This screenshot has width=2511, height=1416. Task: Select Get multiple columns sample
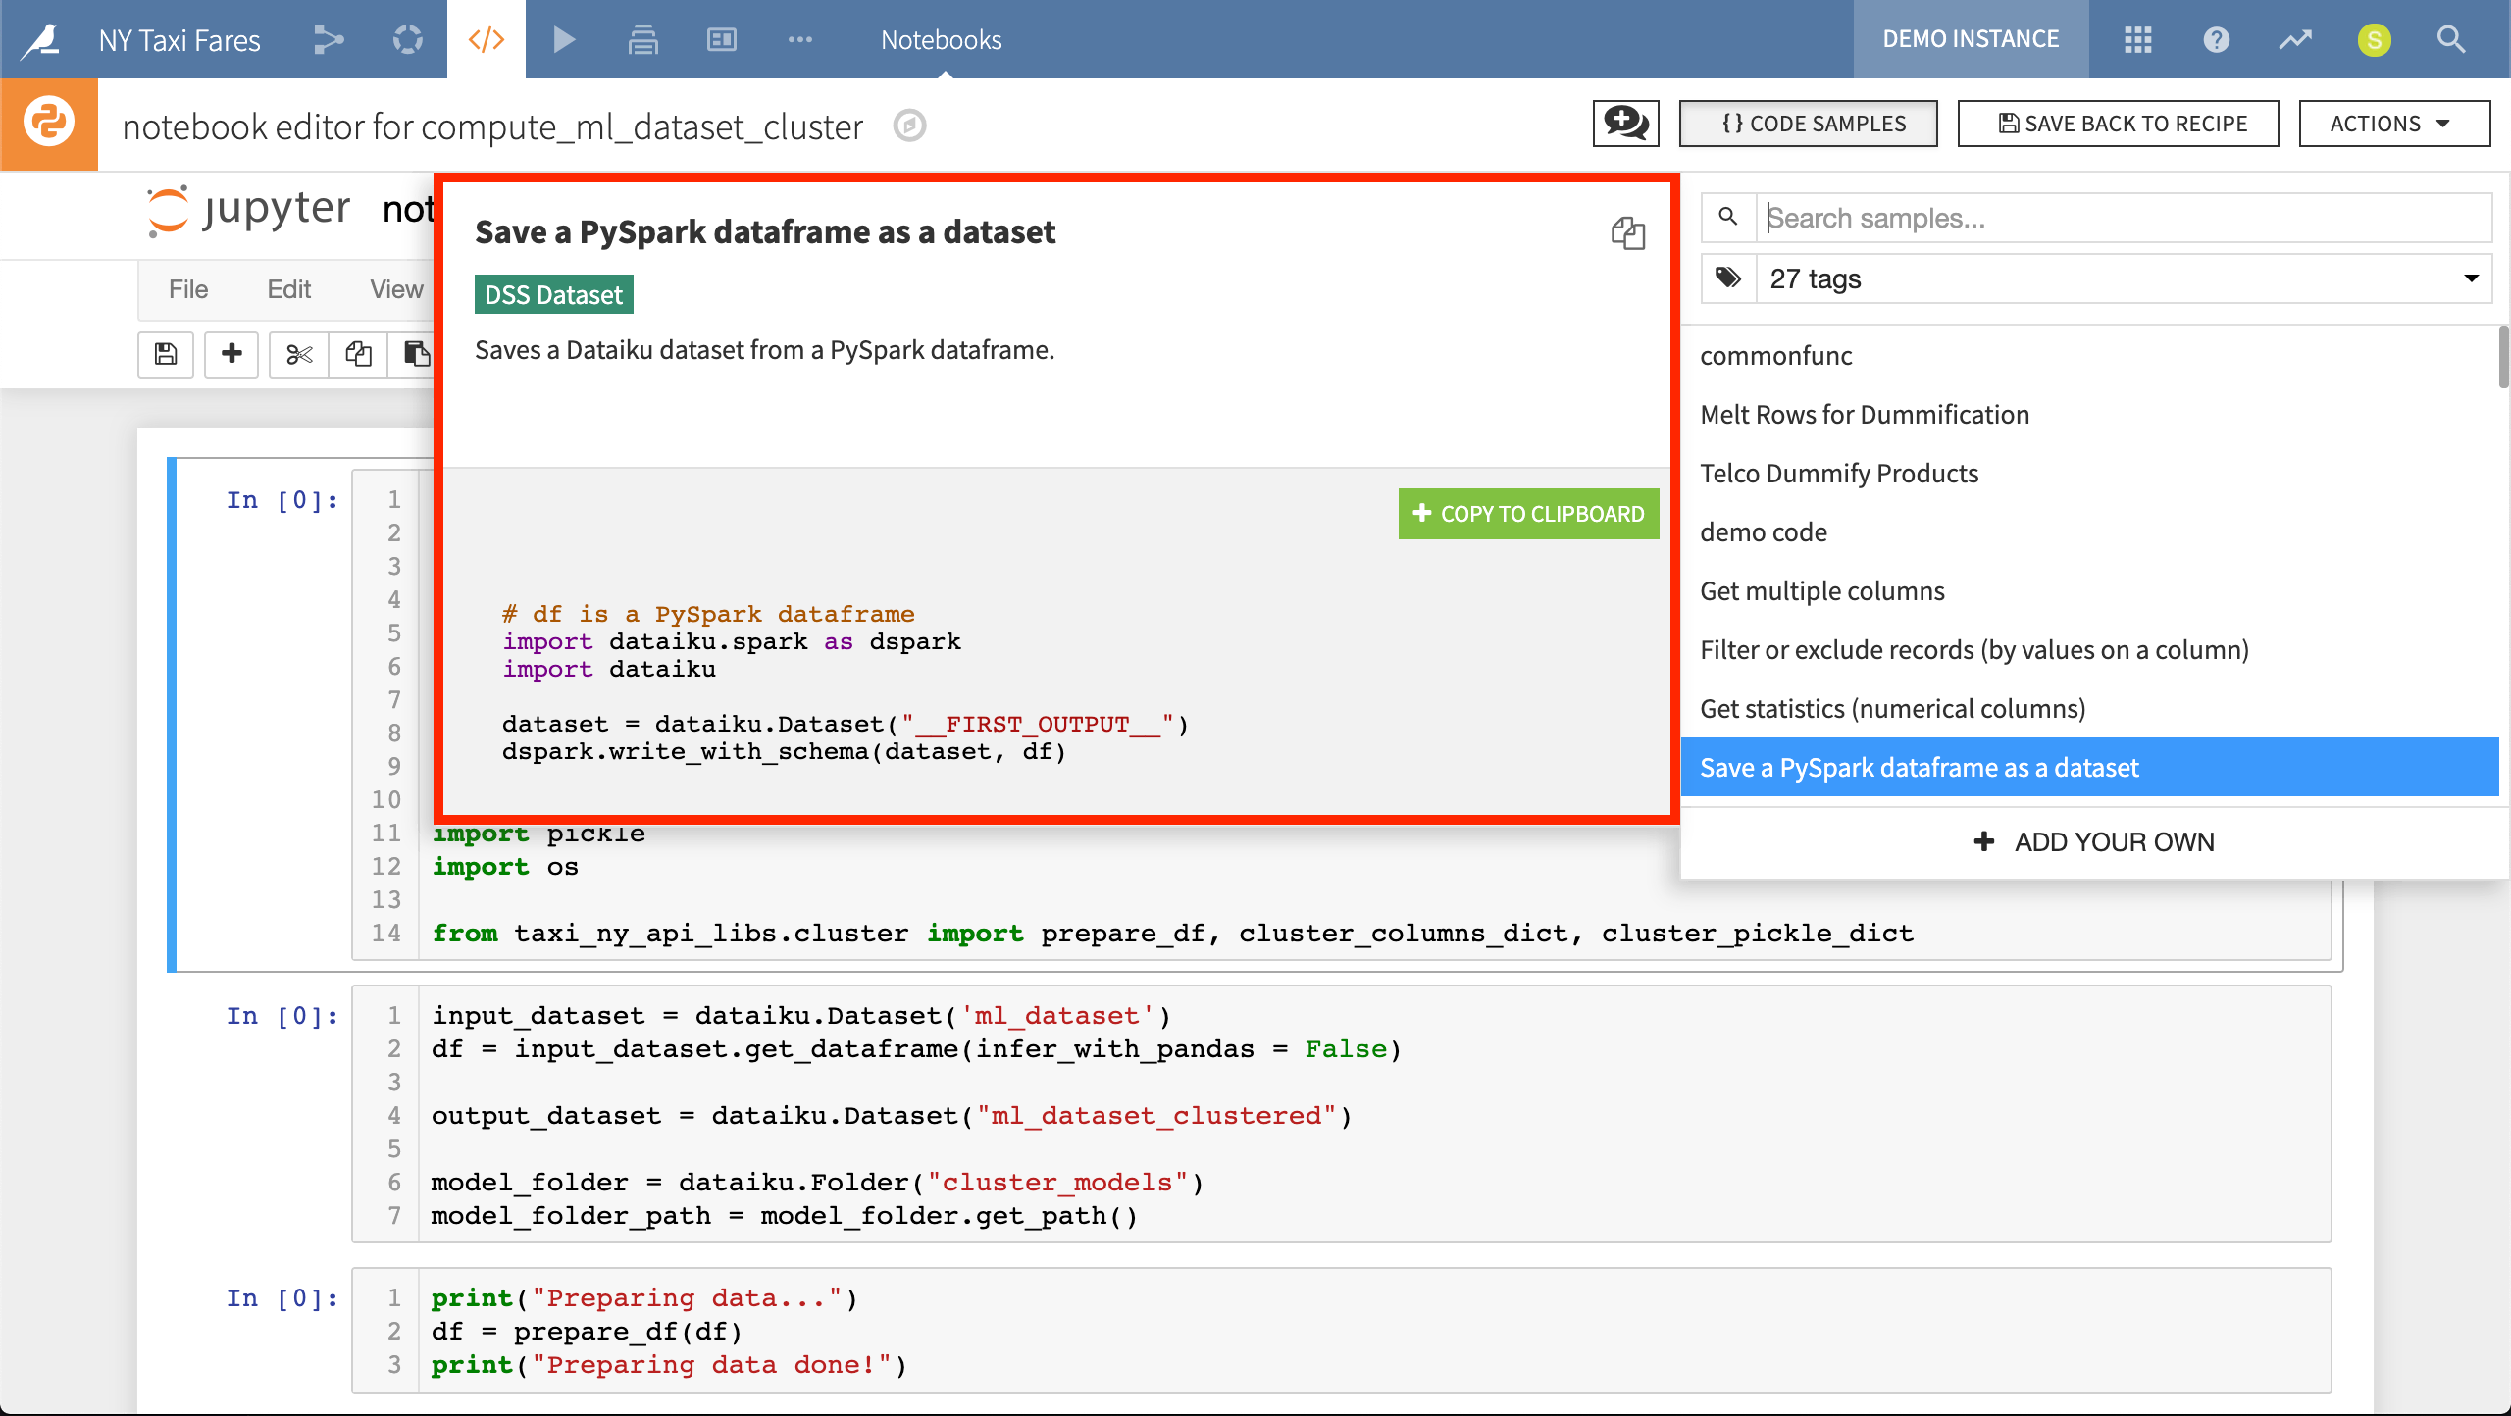(2089, 590)
